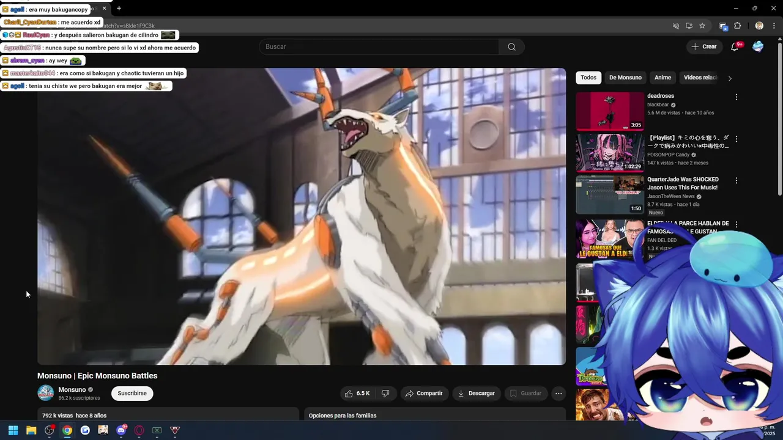Viewport: 783px width, 440px height.
Task: Open the blue round app icon in taskbar
Action: (85, 430)
